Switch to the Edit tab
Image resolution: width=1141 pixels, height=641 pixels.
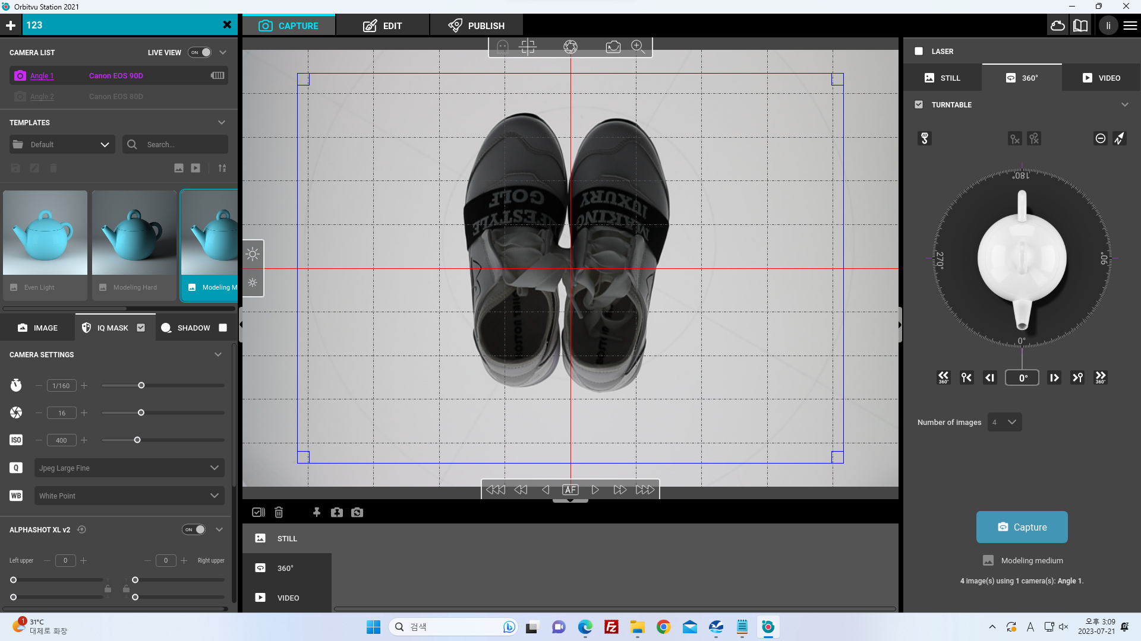383,26
